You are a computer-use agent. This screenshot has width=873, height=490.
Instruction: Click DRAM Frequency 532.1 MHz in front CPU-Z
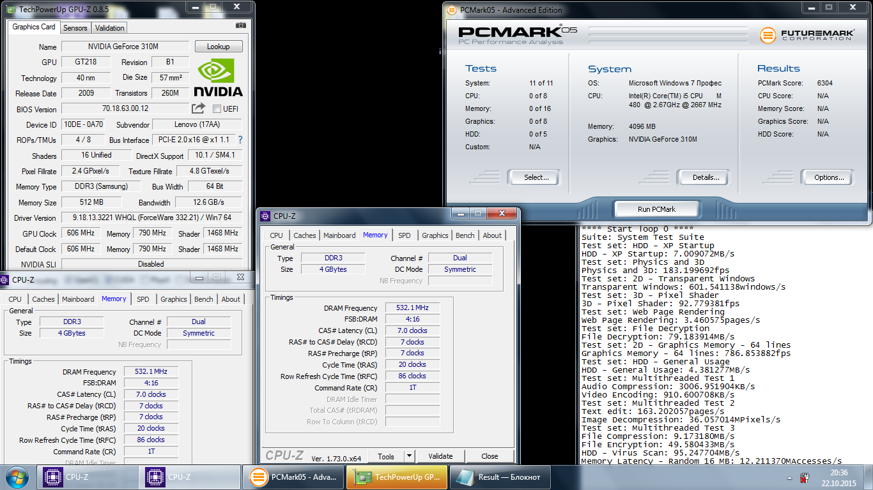pos(412,308)
